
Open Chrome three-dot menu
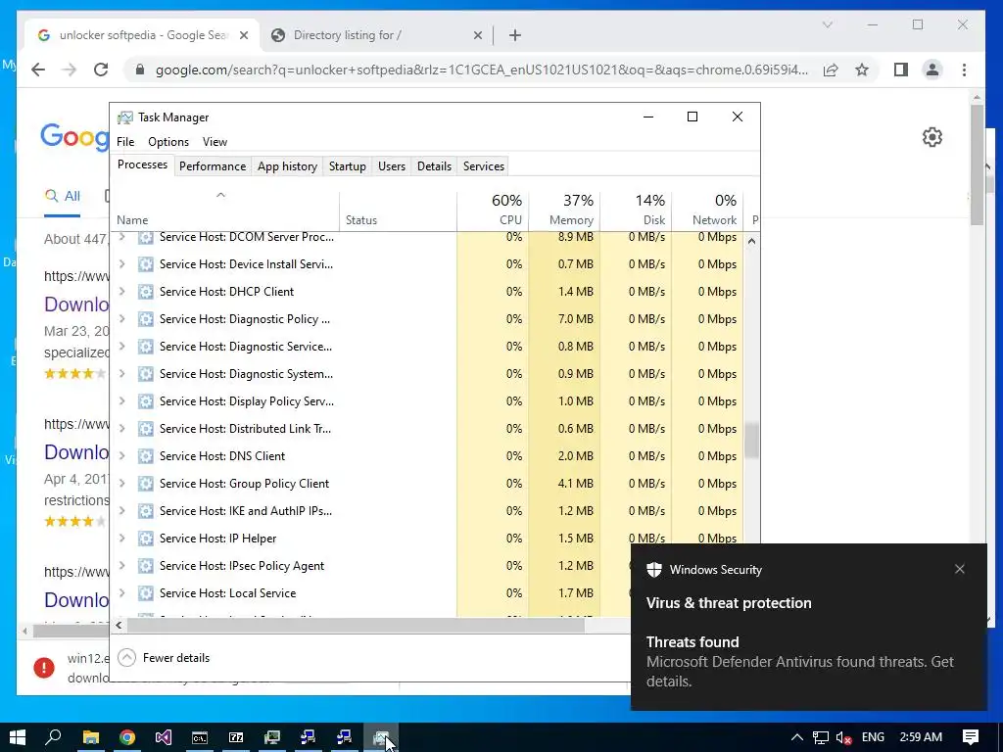tap(964, 70)
